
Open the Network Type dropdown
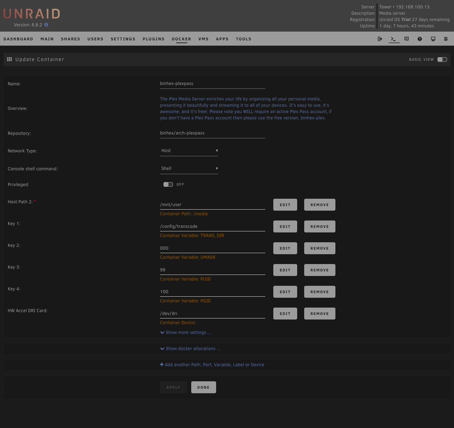tap(189, 151)
